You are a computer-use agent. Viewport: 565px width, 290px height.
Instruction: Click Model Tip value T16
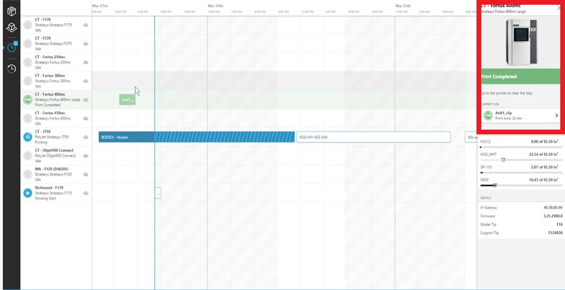tap(559, 224)
